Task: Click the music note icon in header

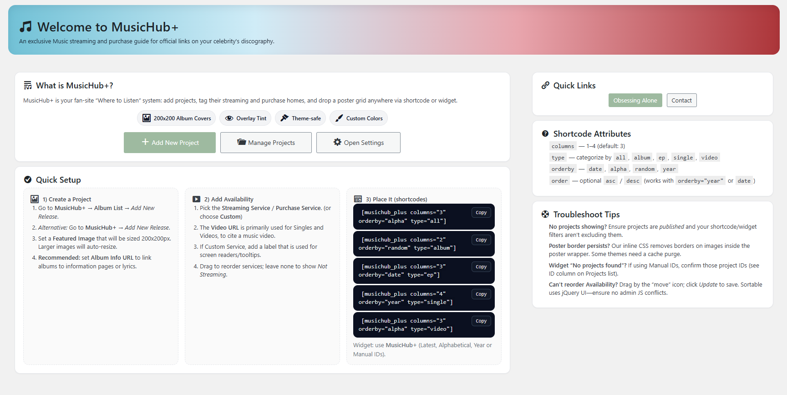Action: click(26, 27)
